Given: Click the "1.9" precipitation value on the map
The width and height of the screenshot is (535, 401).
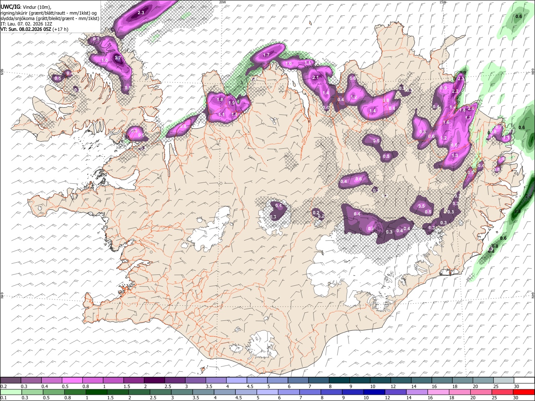Looking at the screenshot, I should (232, 103).
